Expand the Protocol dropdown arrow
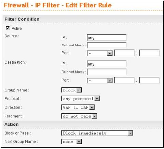 pos(97,99)
